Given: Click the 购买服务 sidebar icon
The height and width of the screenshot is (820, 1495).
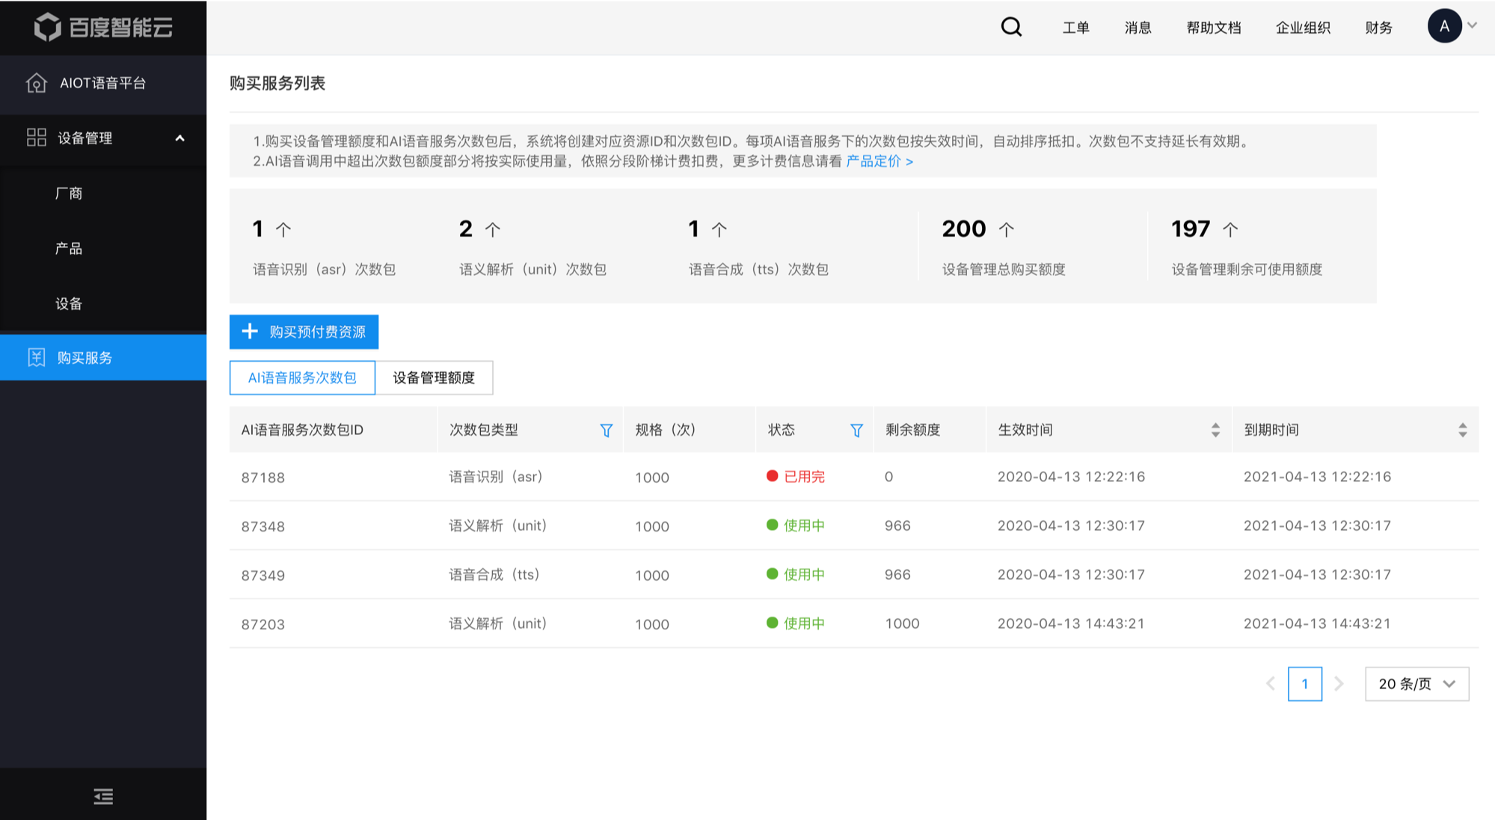Looking at the screenshot, I should (x=36, y=357).
